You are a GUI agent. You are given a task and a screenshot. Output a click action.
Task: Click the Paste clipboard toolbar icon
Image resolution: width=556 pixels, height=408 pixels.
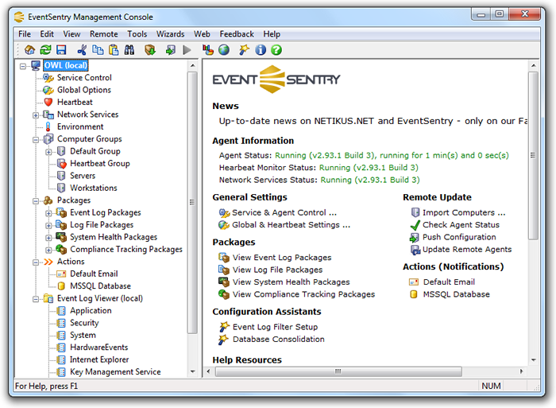(x=114, y=50)
